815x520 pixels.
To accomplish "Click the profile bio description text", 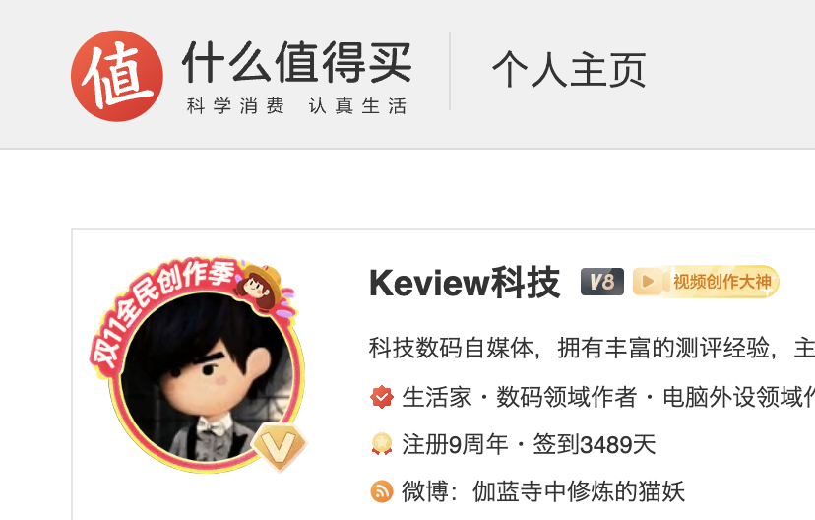I will (x=592, y=348).
